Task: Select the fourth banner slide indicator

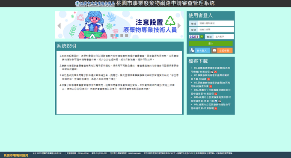Action: 127,35
